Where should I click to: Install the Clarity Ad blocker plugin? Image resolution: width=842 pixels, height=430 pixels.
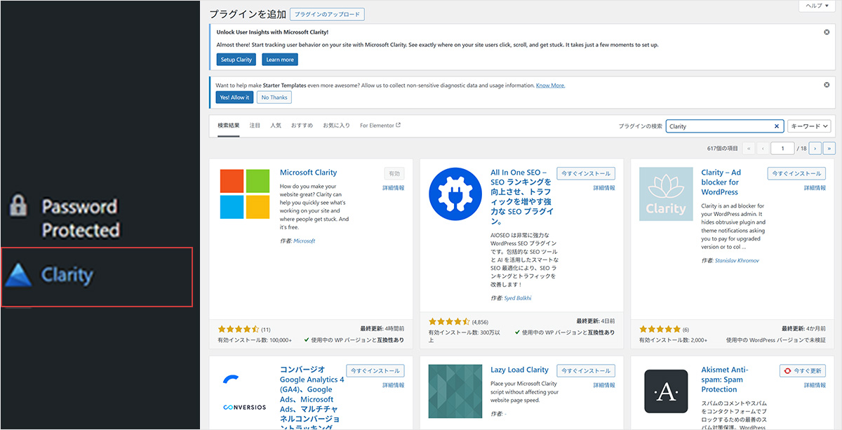point(796,173)
